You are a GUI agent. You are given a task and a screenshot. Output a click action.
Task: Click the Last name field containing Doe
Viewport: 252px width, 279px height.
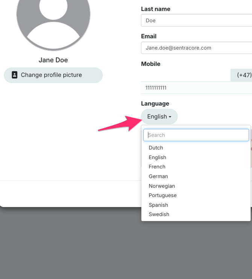[196, 20]
